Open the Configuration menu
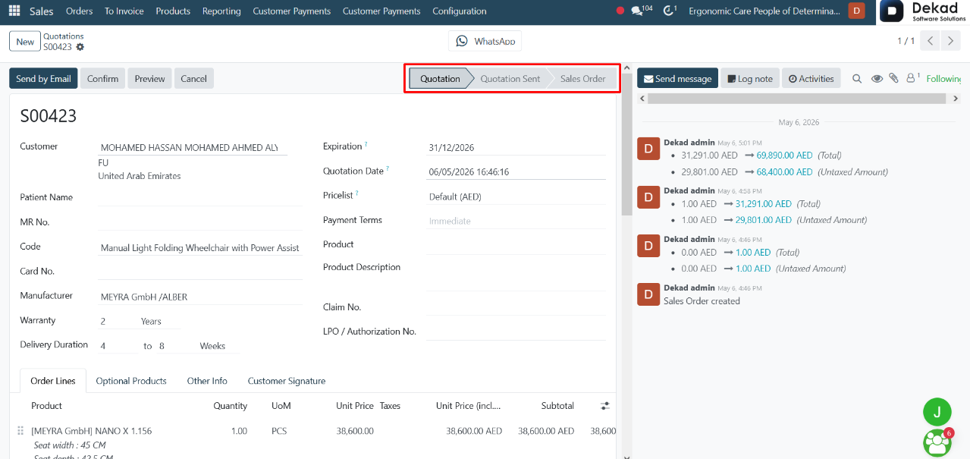The width and height of the screenshot is (970, 459). pos(460,11)
